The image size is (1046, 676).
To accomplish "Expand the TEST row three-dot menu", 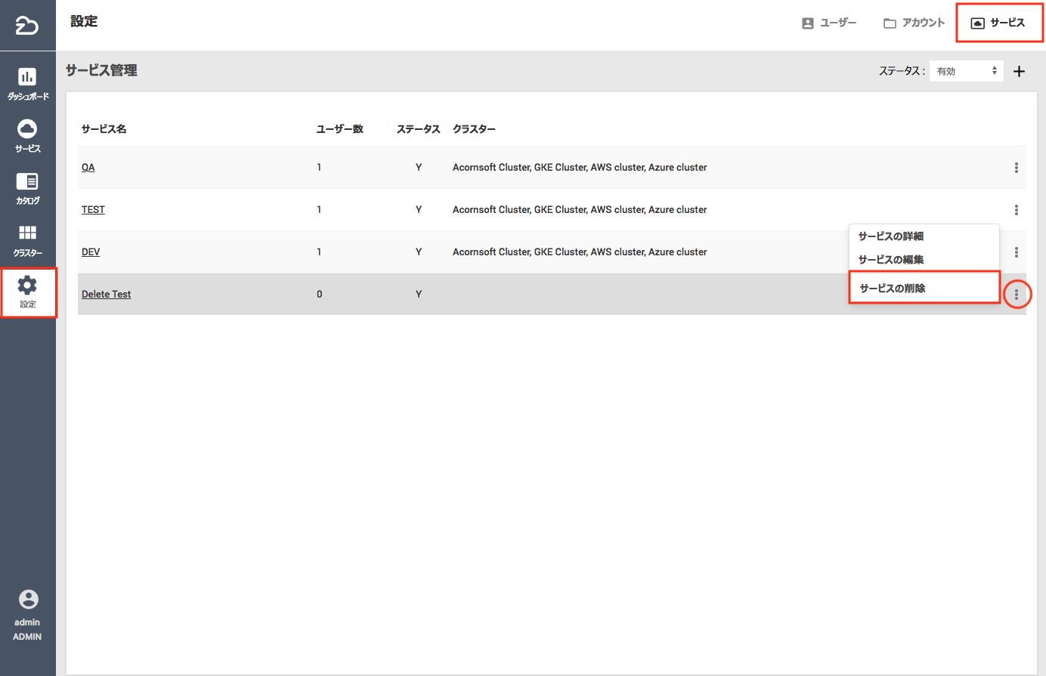I will pyautogui.click(x=1016, y=210).
